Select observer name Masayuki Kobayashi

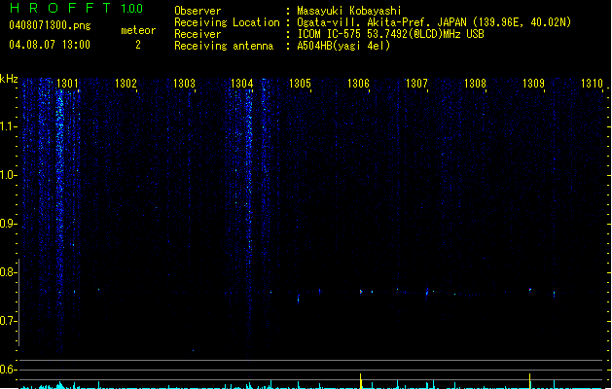349,11
